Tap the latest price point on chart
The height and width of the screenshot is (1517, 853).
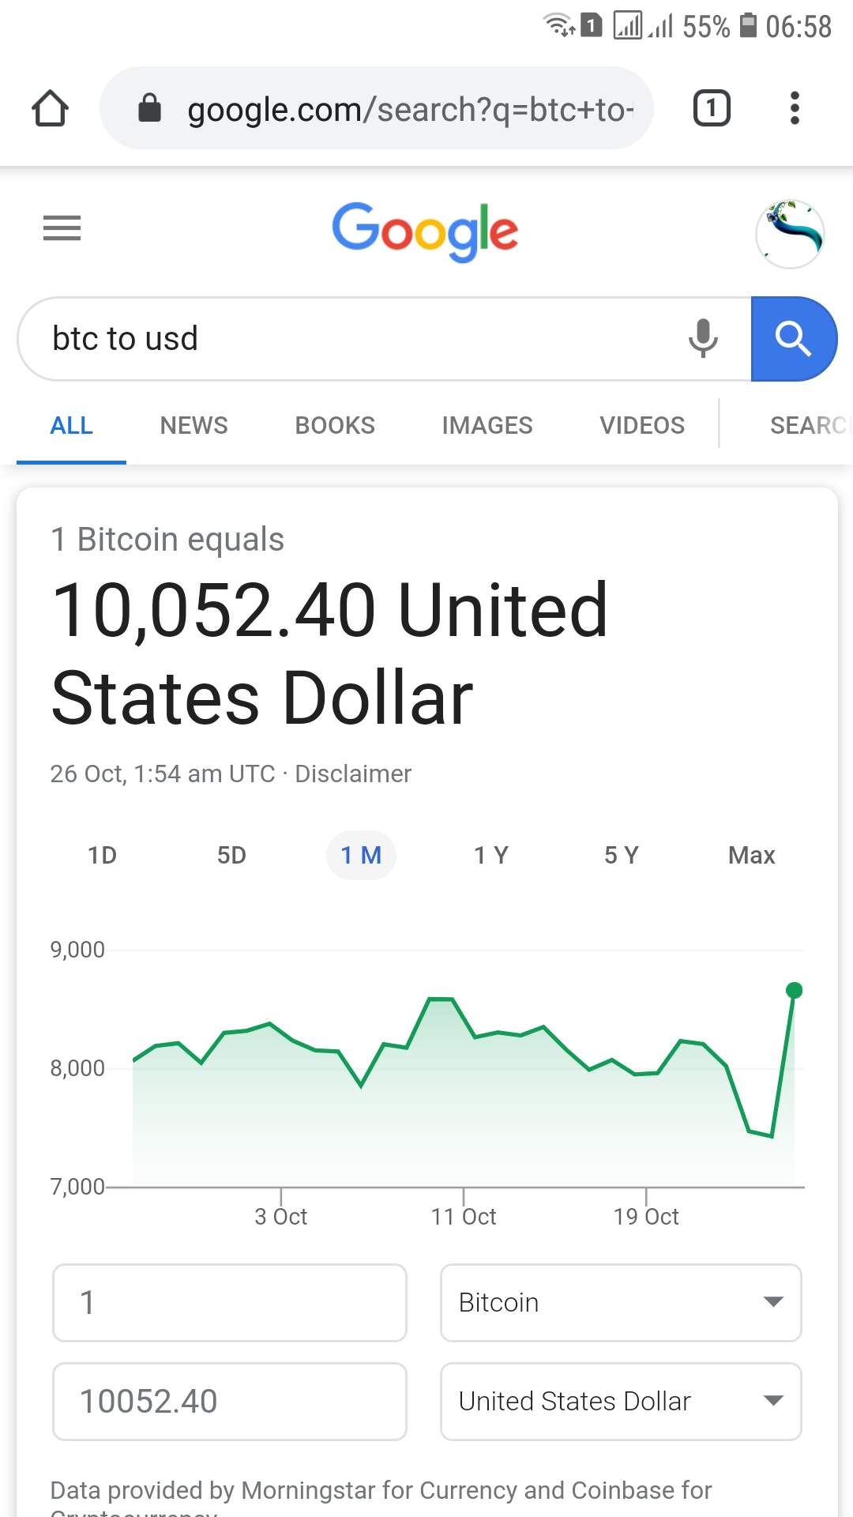pos(795,990)
